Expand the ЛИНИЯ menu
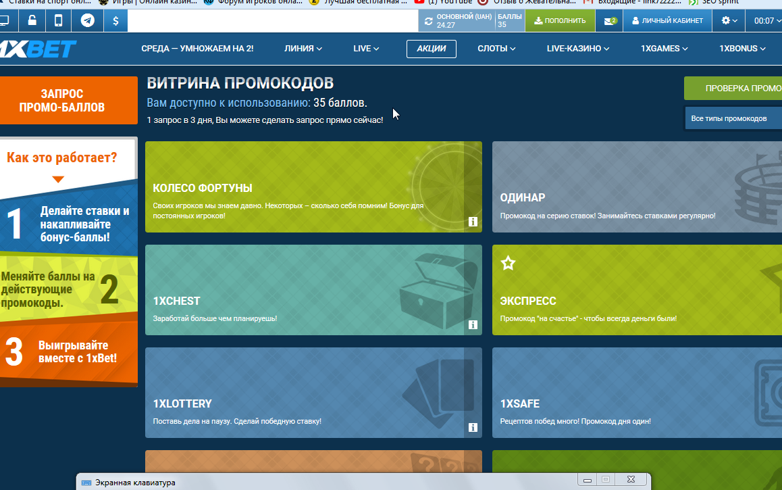782x490 pixels. [x=303, y=49]
